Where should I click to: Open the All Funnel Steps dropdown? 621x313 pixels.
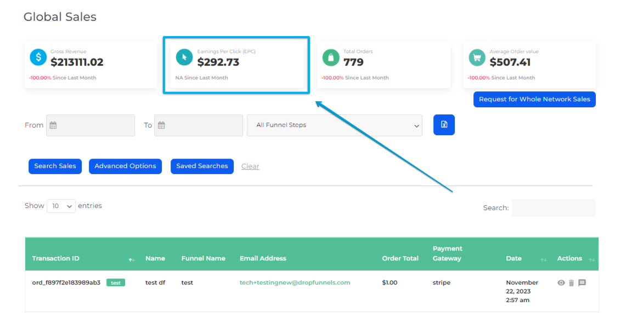click(335, 125)
